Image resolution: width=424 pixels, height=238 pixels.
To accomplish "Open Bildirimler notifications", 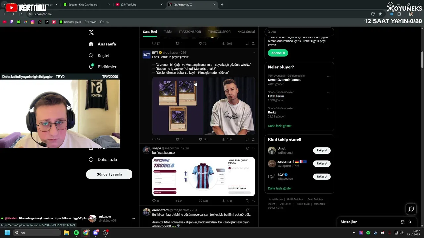I will (102, 67).
